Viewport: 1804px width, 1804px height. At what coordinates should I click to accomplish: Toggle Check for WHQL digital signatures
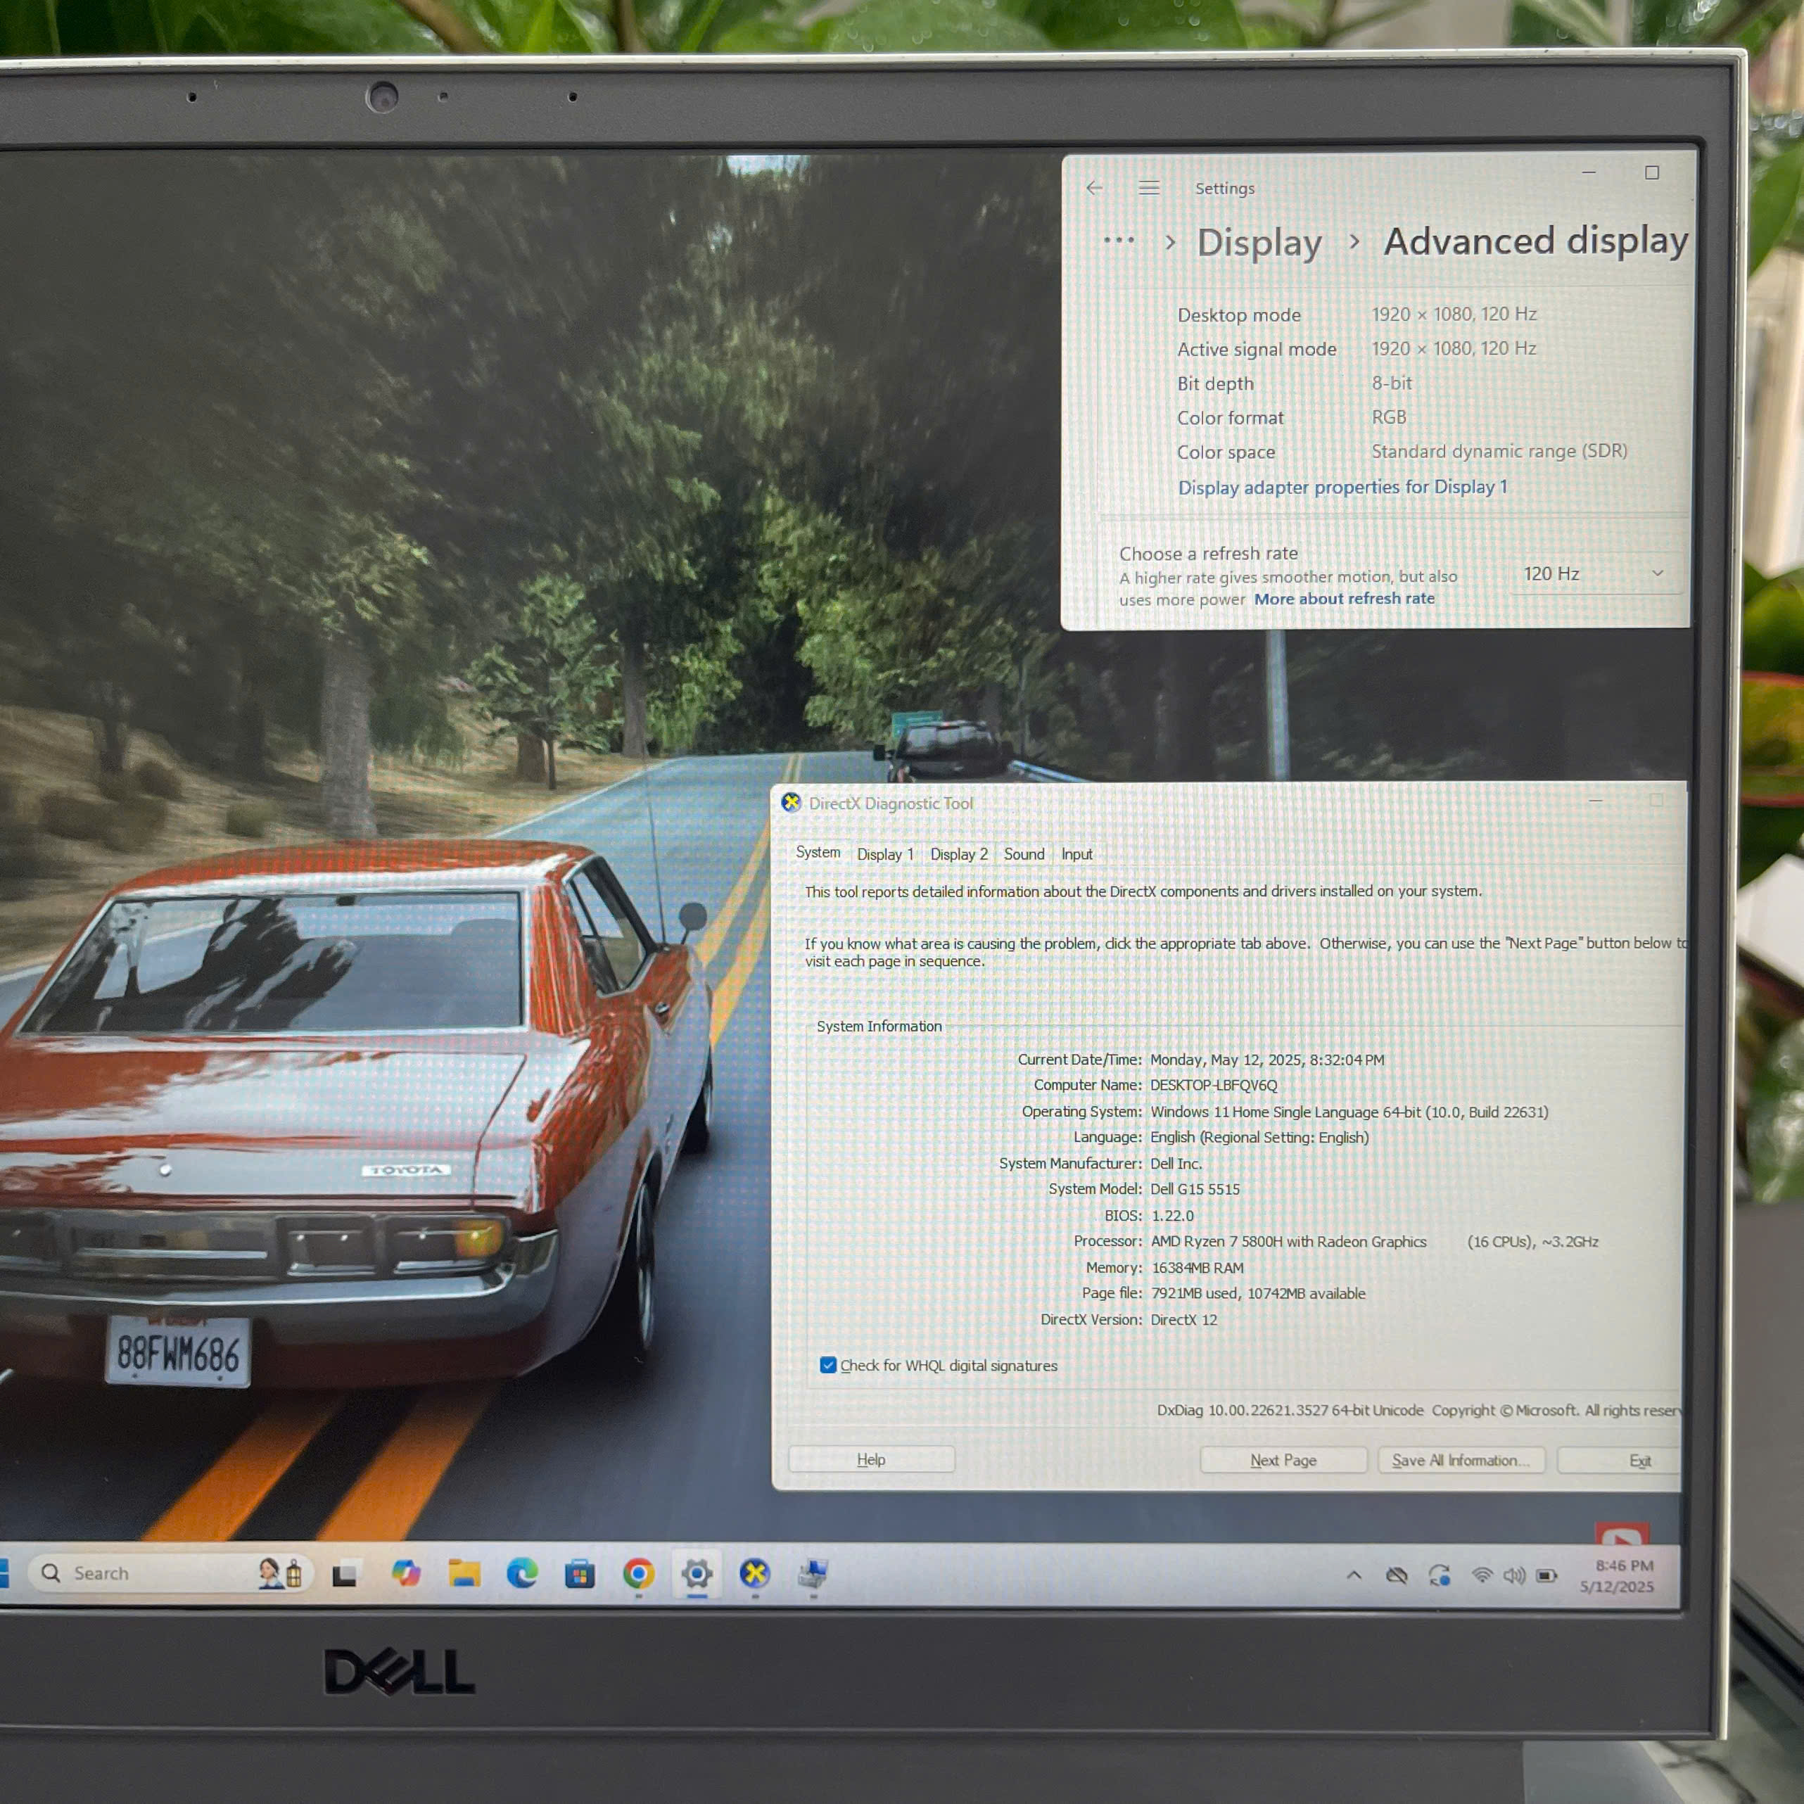[828, 1365]
